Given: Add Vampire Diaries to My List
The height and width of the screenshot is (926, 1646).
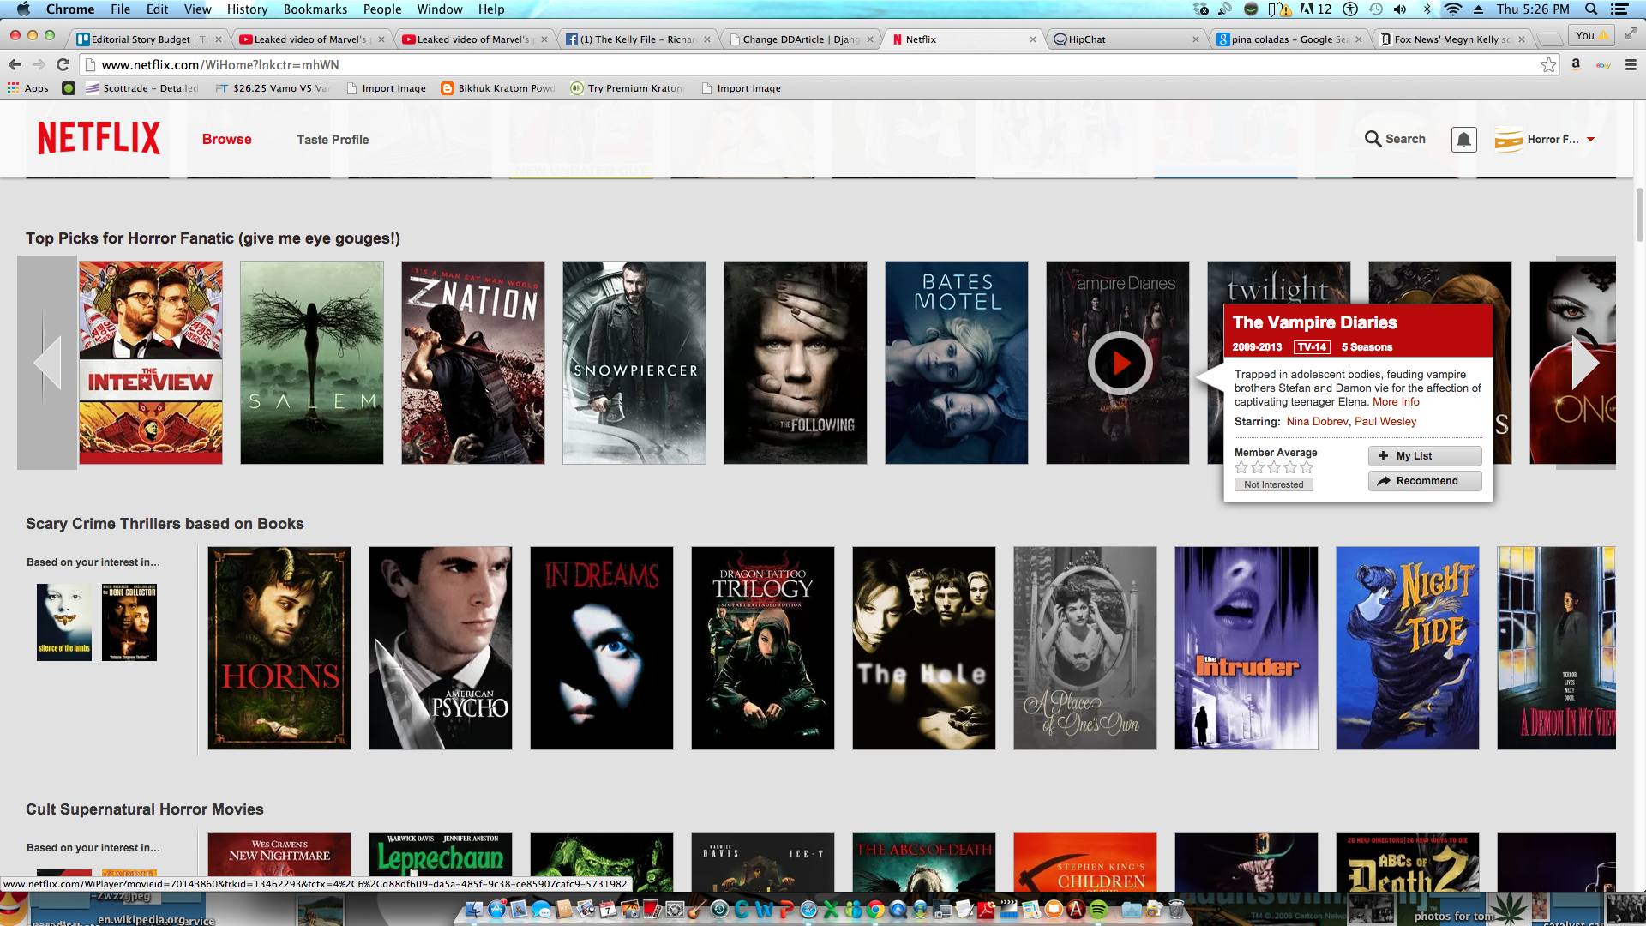Looking at the screenshot, I should (x=1424, y=456).
